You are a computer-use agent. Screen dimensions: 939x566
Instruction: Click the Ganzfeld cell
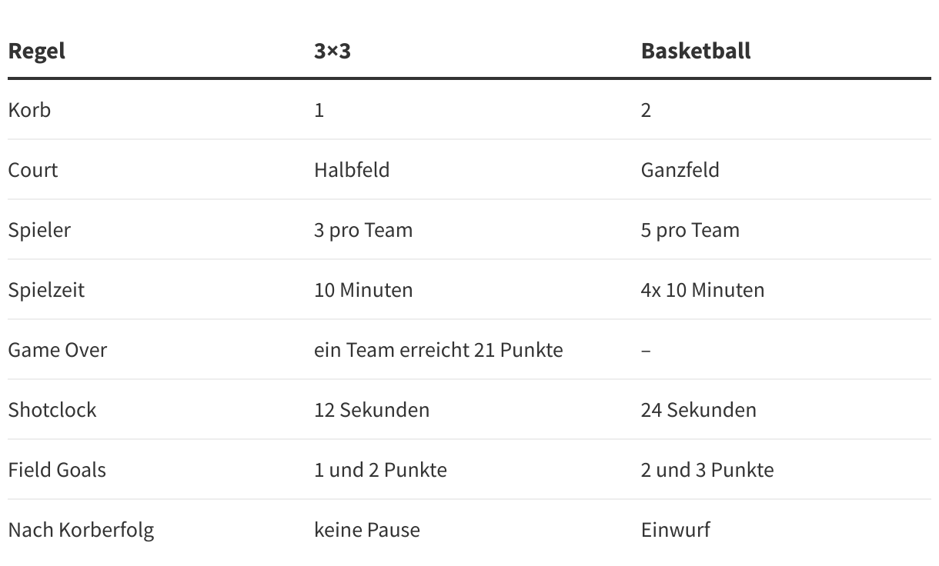click(680, 170)
